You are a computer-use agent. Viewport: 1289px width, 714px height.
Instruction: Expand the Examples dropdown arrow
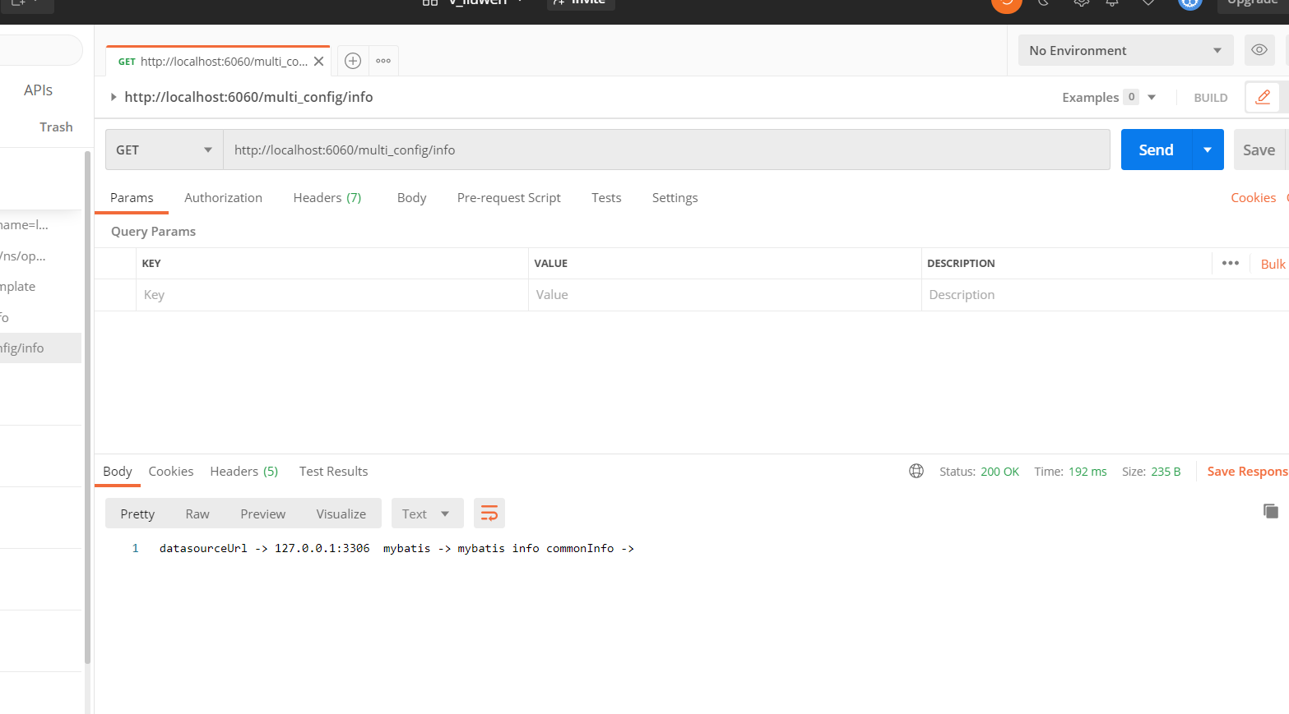click(x=1152, y=97)
